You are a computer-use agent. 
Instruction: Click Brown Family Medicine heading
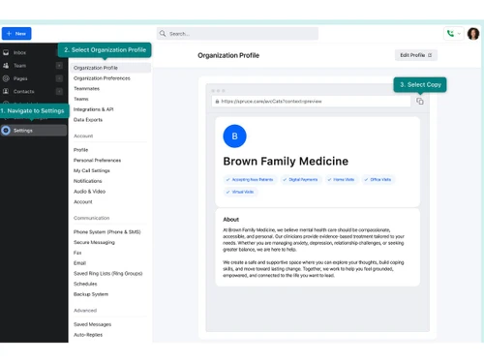pyautogui.click(x=286, y=161)
